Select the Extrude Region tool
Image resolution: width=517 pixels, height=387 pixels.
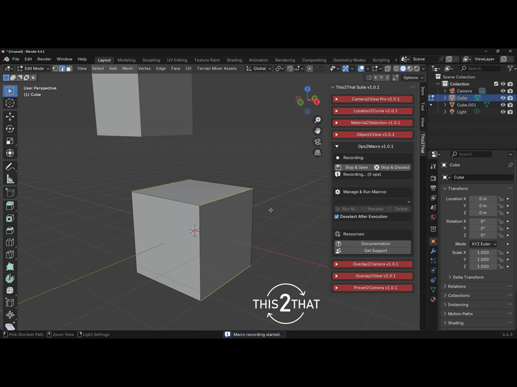coord(10,206)
